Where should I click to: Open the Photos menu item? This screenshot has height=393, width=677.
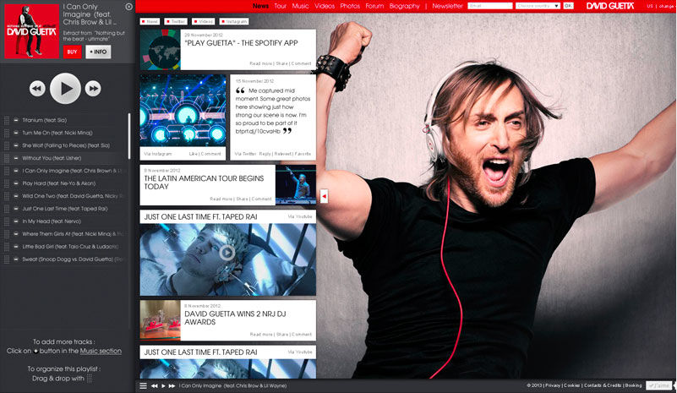point(350,6)
